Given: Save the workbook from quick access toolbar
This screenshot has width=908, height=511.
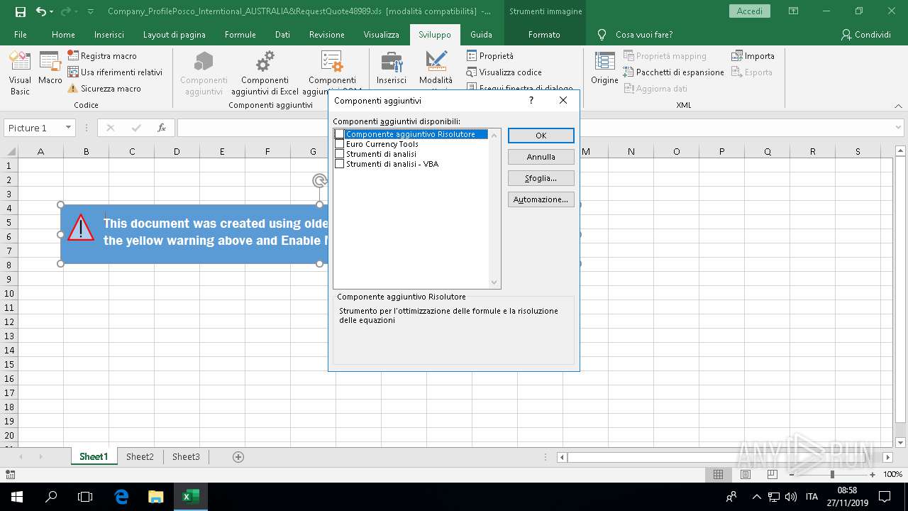Looking at the screenshot, I should (21, 11).
